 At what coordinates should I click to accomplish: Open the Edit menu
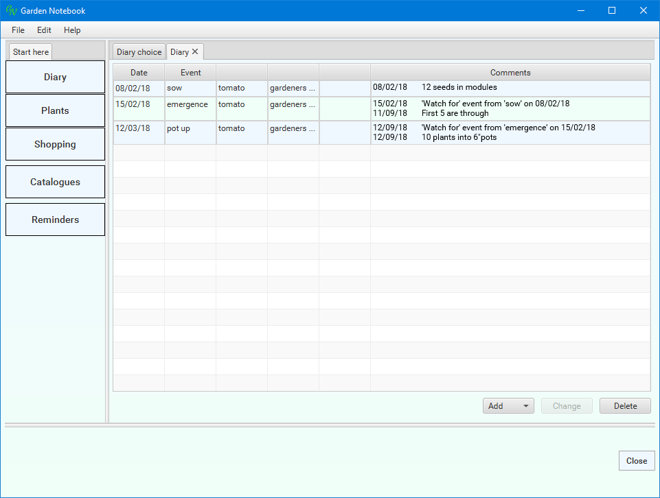pyautogui.click(x=44, y=30)
